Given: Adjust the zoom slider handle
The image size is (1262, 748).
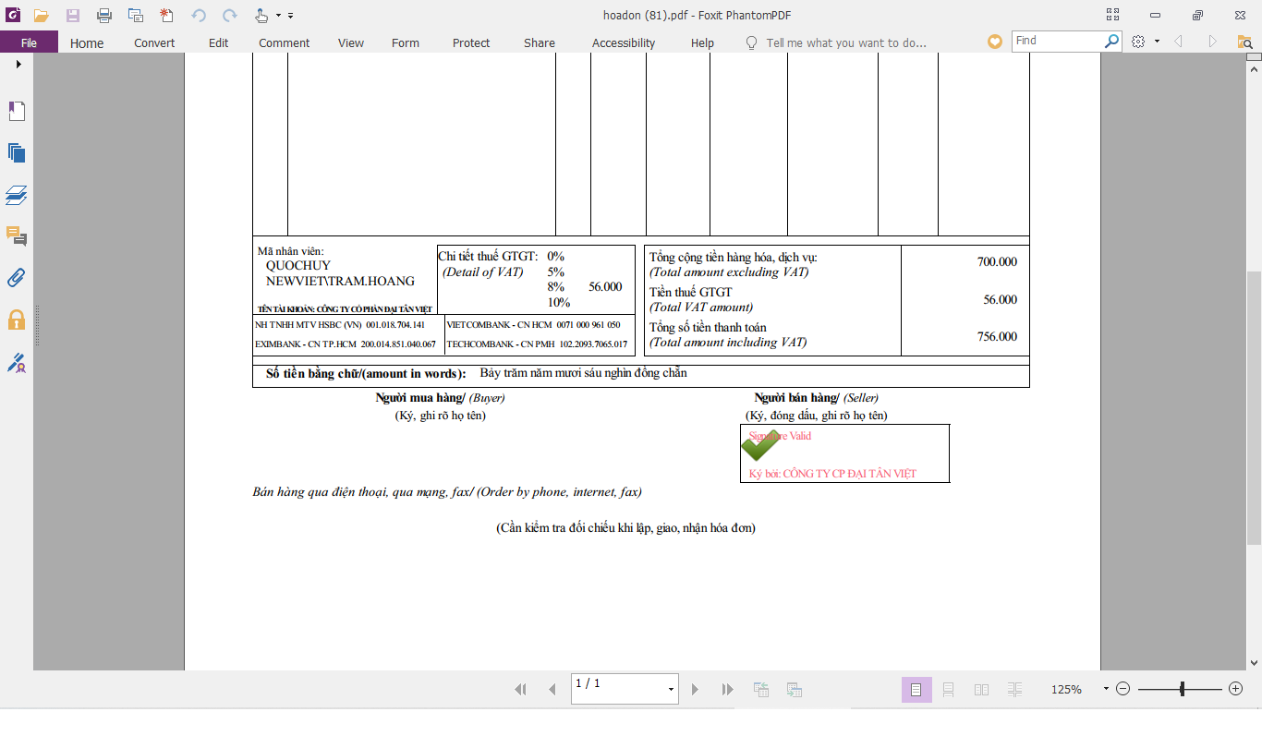Looking at the screenshot, I should click(x=1182, y=689).
